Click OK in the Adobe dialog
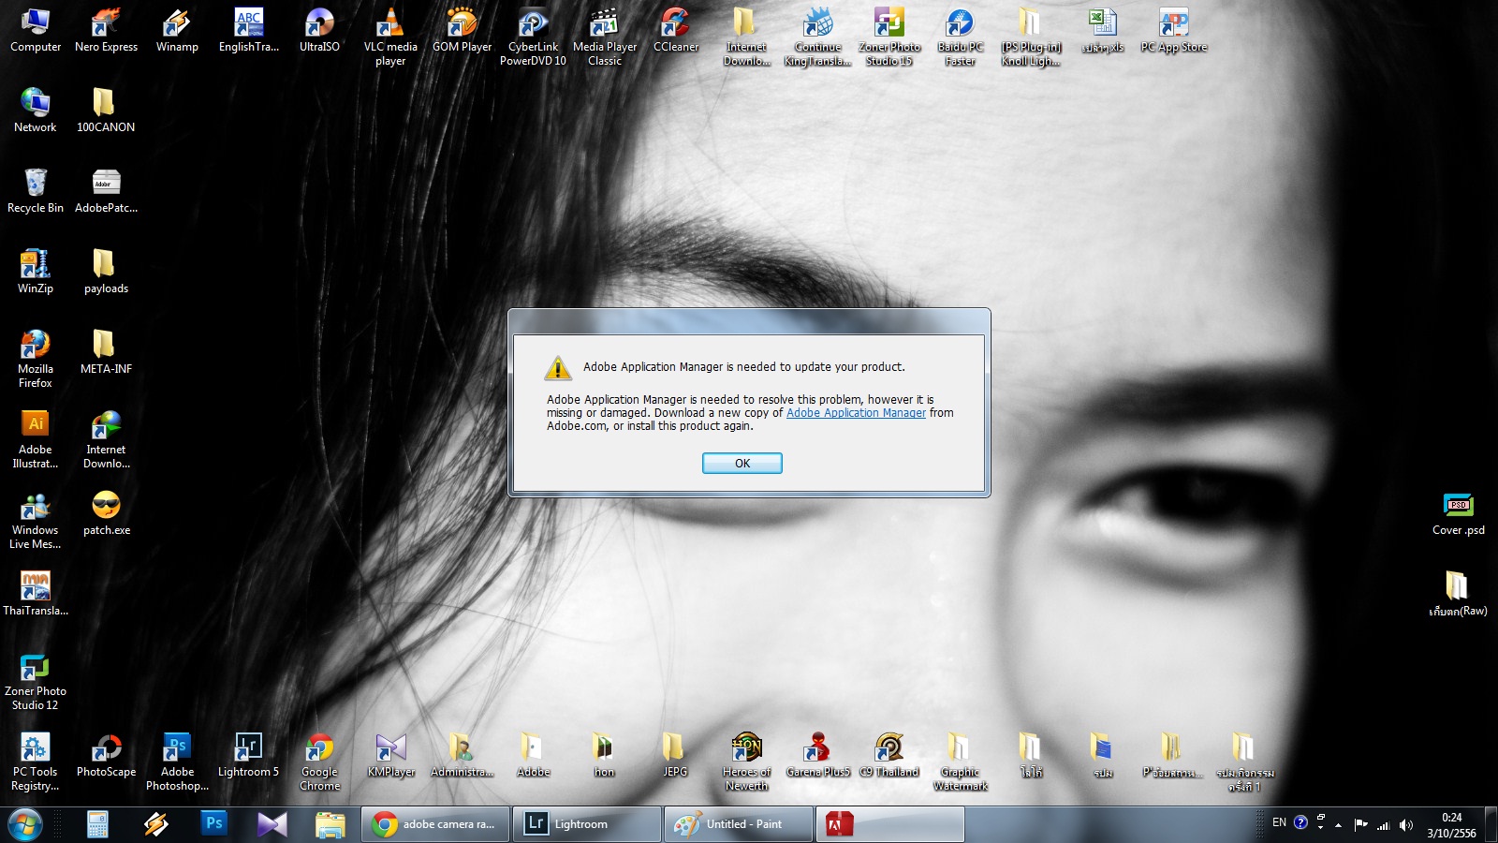This screenshot has height=843, width=1498. coord(742,463)
